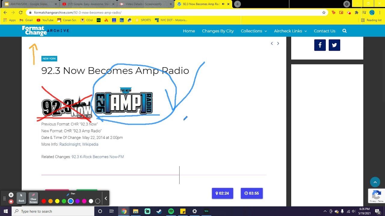Click the 92.3 Now logo image
The height and width of the screenshot is (216, 385).
67,107
